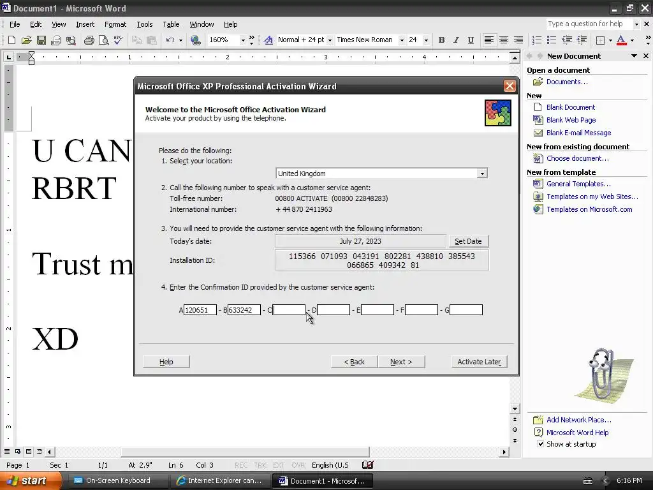The height and width of the screenshot is (490, 653).
Task: Expand the Undo history dropdown arrow
Action: point(180,40)
